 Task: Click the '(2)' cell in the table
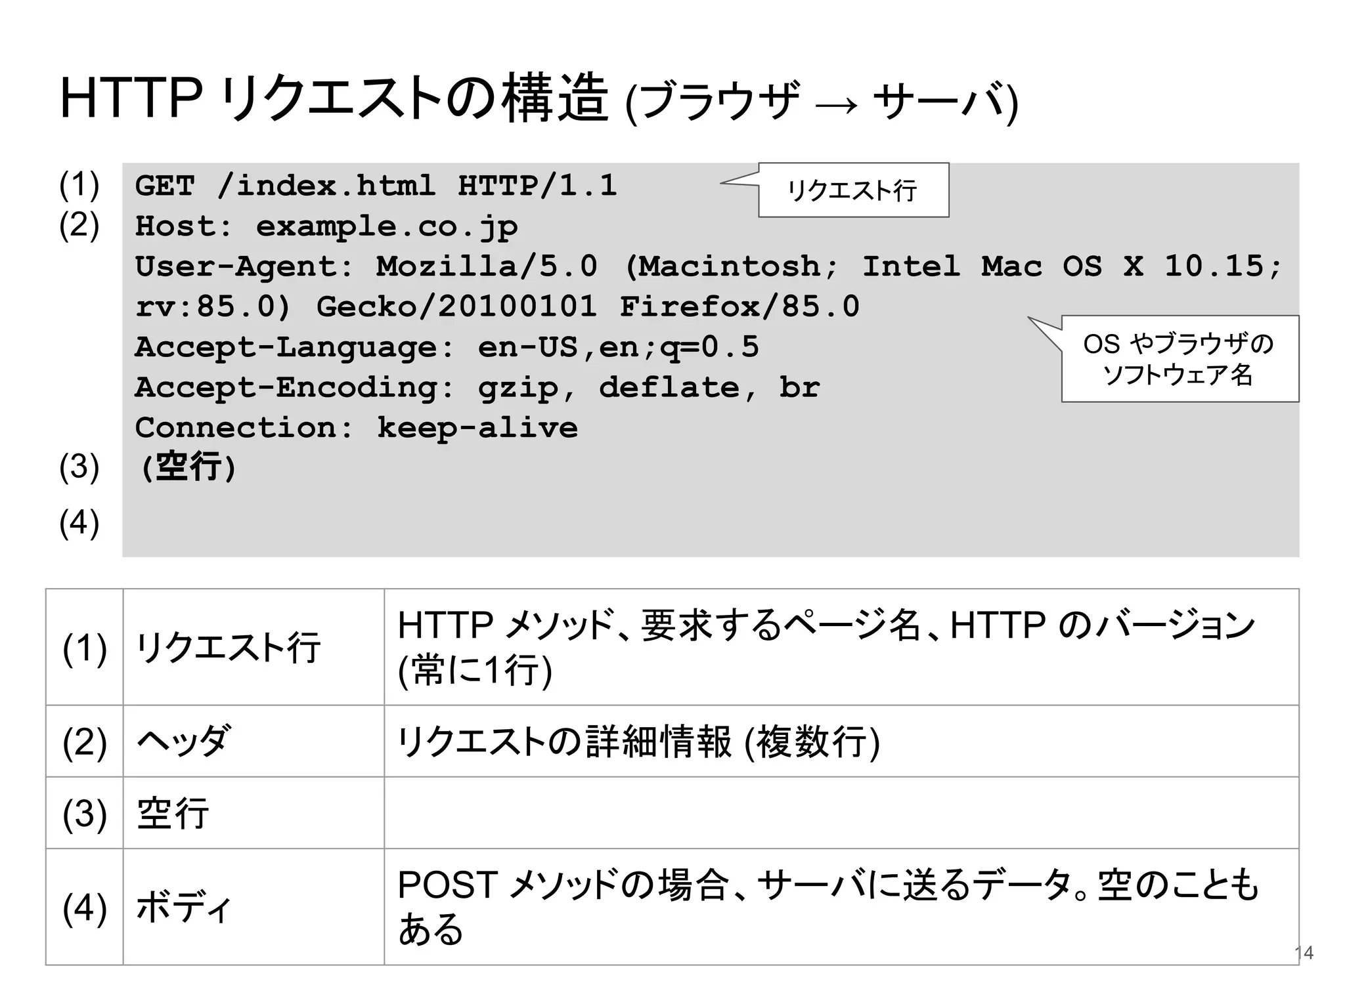85,742
